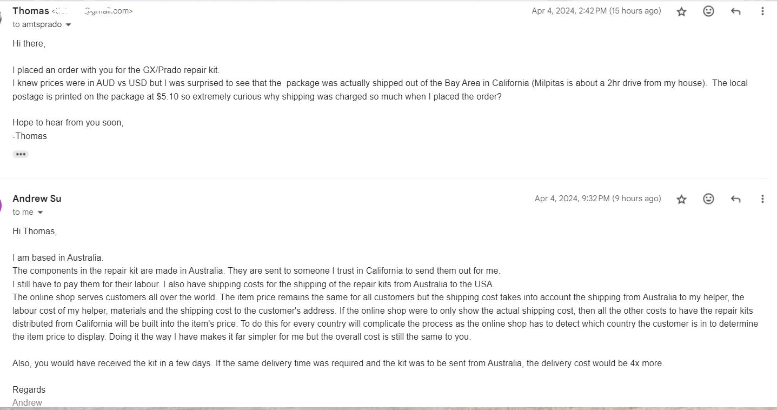This screenshot has width=777, height=410.
Task: Click the sender name "Thomas"
Action: point(30,11)
